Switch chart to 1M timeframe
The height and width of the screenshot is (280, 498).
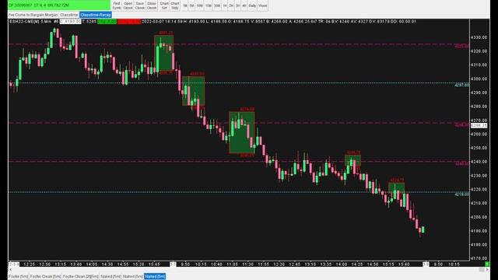[x=185, y=5]
